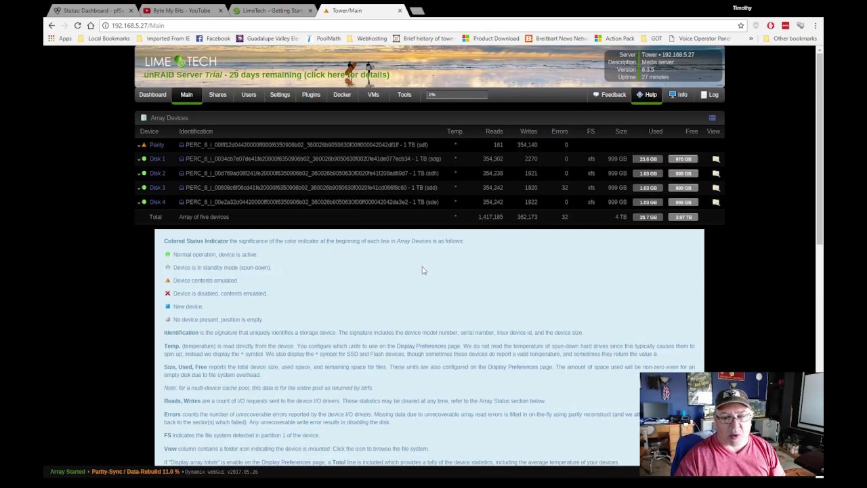The height and width of the screenshot is (488, 867).
Task: Open the Disk 3 device link
Action: (157, 188)
